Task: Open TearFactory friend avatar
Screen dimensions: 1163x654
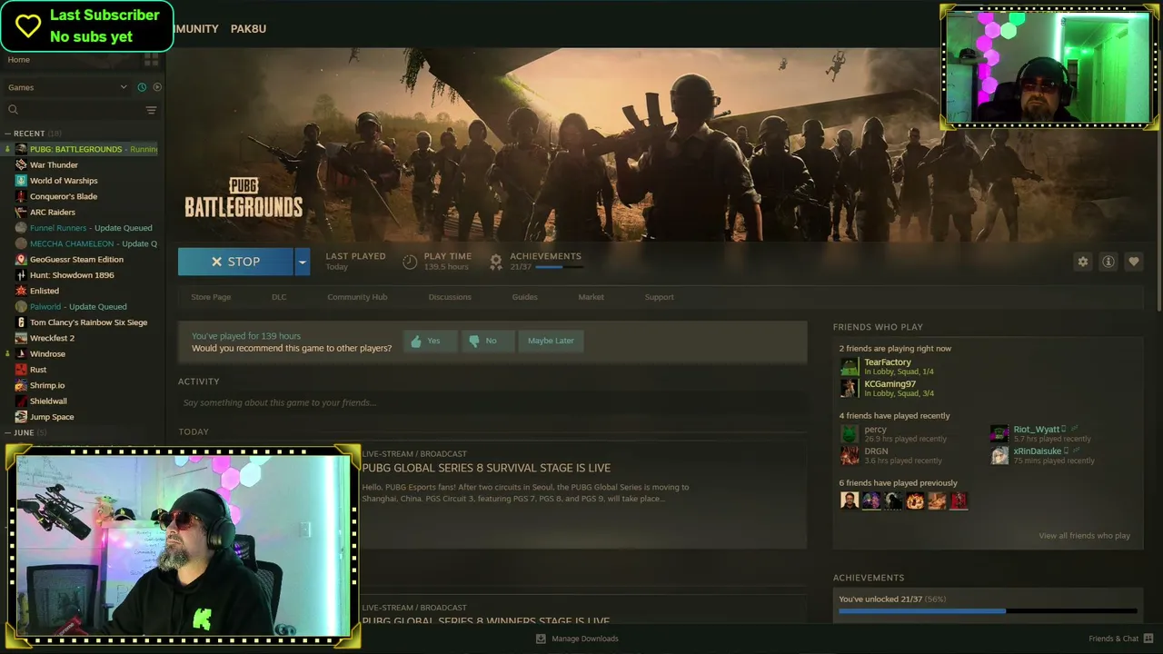Action: click(849, 366)
